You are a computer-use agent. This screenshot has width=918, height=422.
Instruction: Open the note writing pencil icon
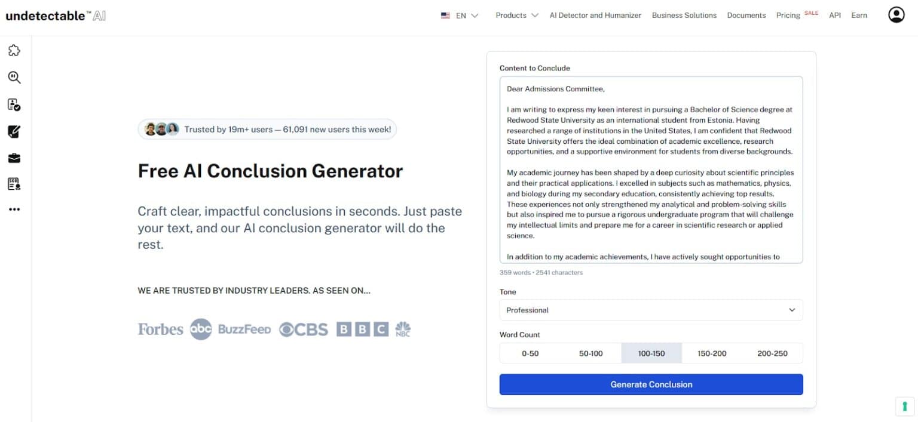coord(14,132)
